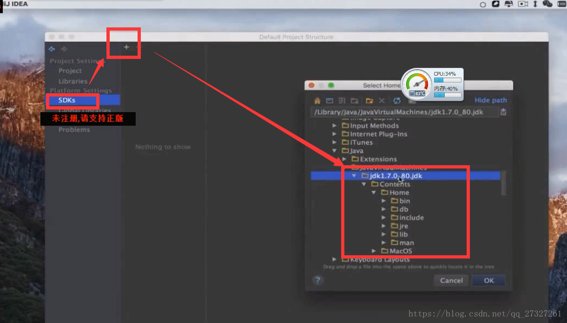Create New Folder in file chooser toolbar

click(369, 101)
